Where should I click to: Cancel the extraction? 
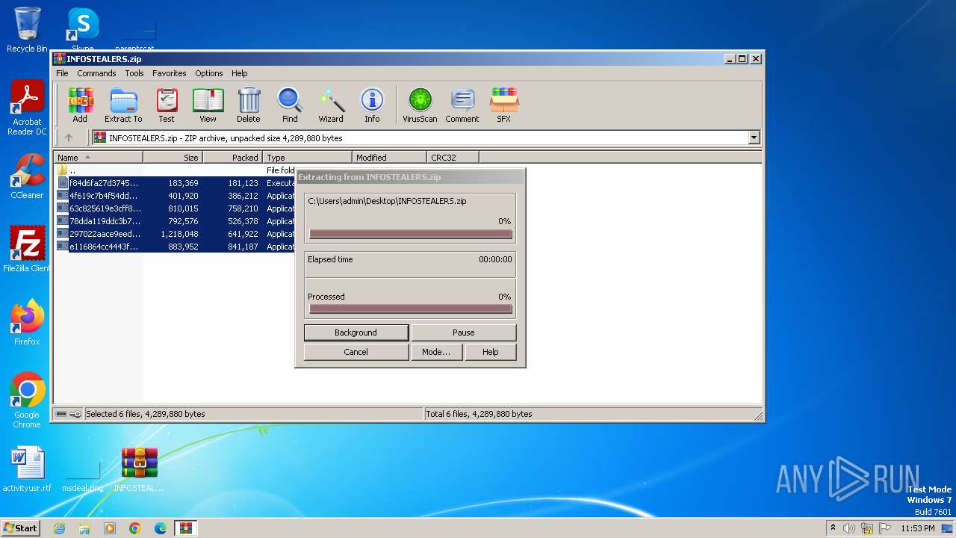click(x=356, y=352)
